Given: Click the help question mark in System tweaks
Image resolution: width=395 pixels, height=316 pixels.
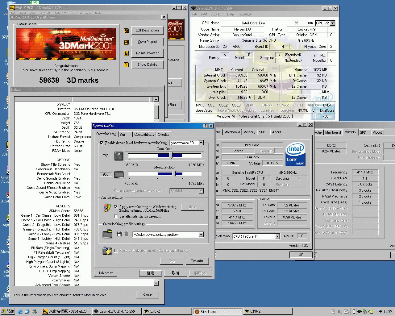Looking at the screenshot, I should click(206, 126).
